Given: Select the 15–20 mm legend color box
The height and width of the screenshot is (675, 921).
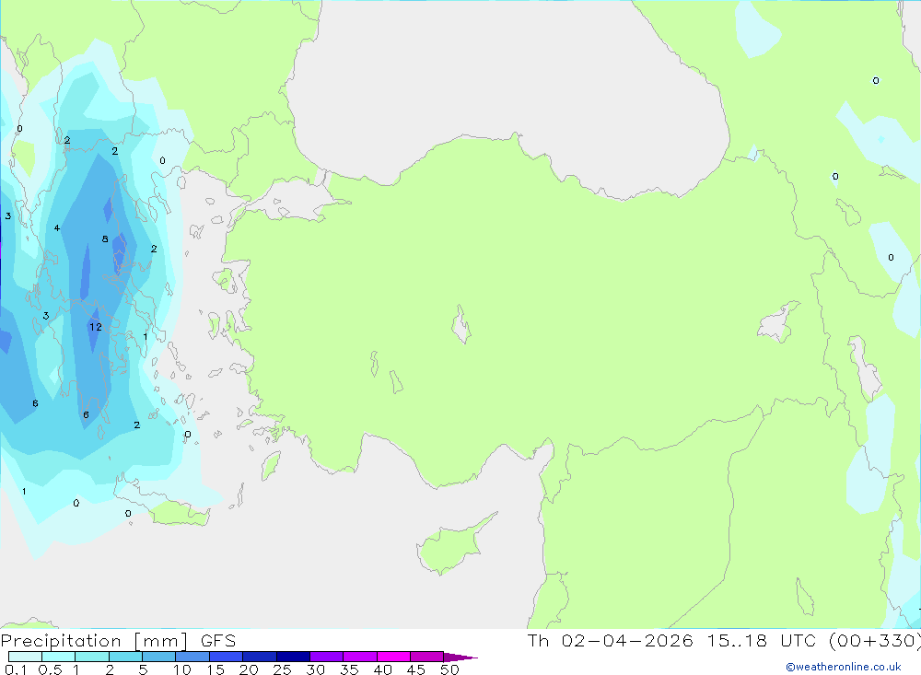Looking at the screenshot, I should (226, 657).
